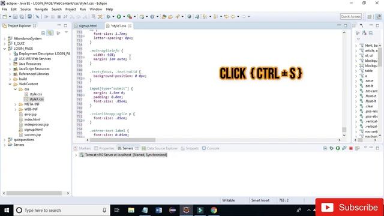
Task: Collapse the WebContent folder
Action: [x=10, y=84]
